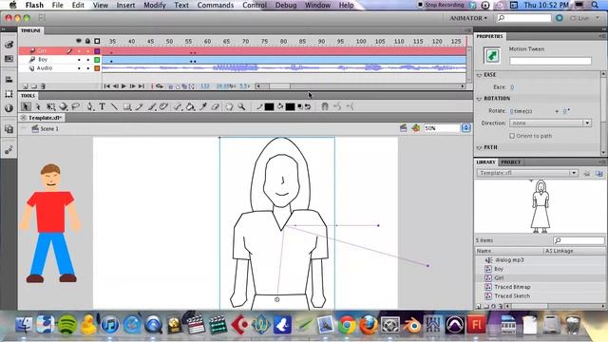Enable Orient to path checkbox

click(x=512, y=136)
